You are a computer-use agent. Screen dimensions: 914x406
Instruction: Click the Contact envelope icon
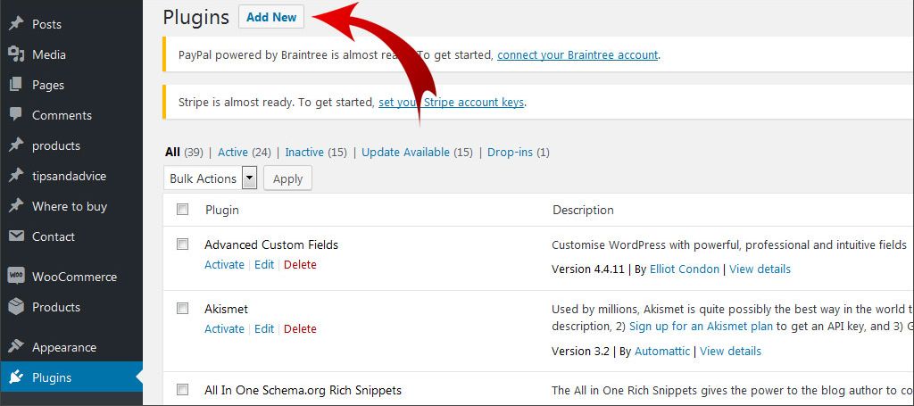[15, 236]
